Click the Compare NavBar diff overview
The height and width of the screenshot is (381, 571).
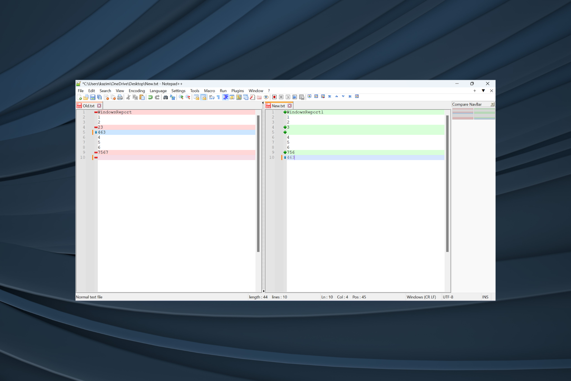click(473, 114)
